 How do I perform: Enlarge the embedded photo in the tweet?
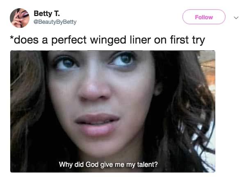point(112,111)
